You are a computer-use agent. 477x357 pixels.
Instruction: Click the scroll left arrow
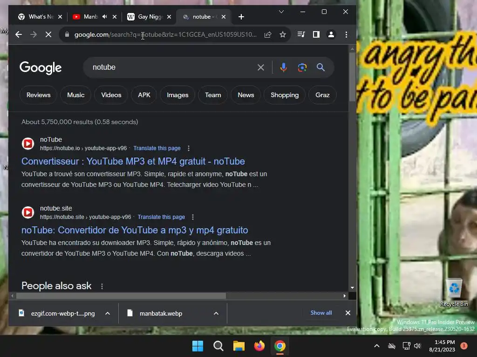[x=13, y=296]
